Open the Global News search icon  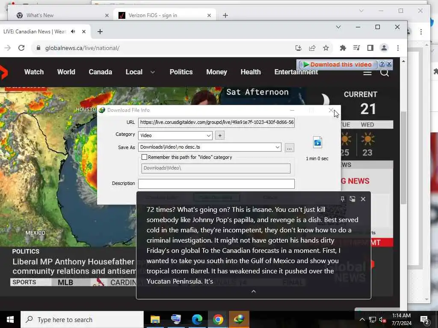385,73
